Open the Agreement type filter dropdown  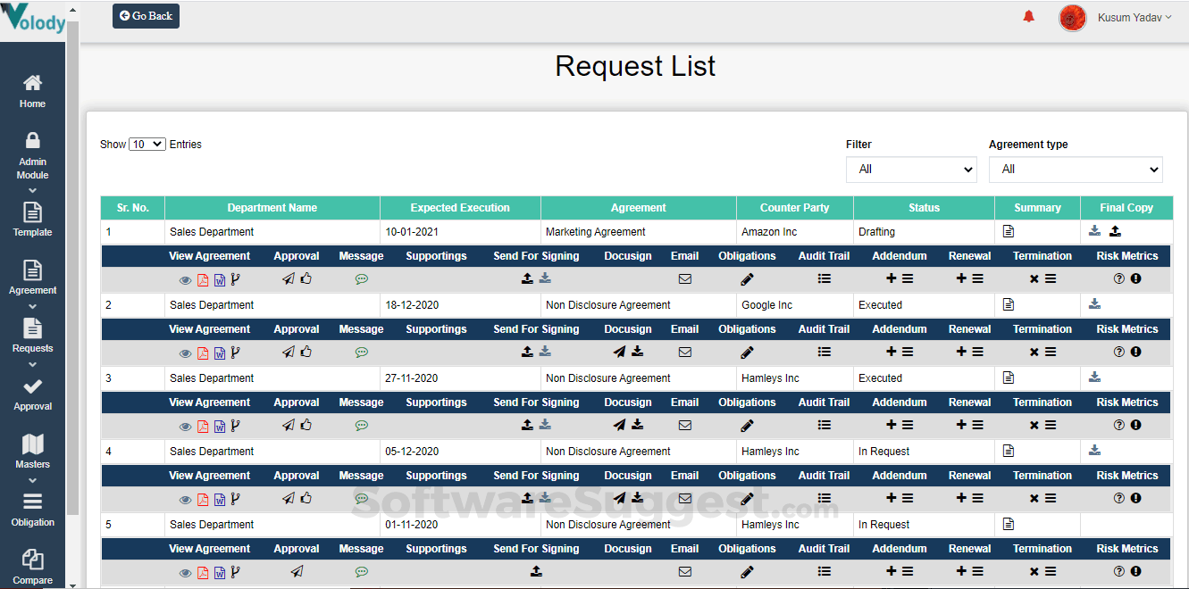tap(1076, 169)
